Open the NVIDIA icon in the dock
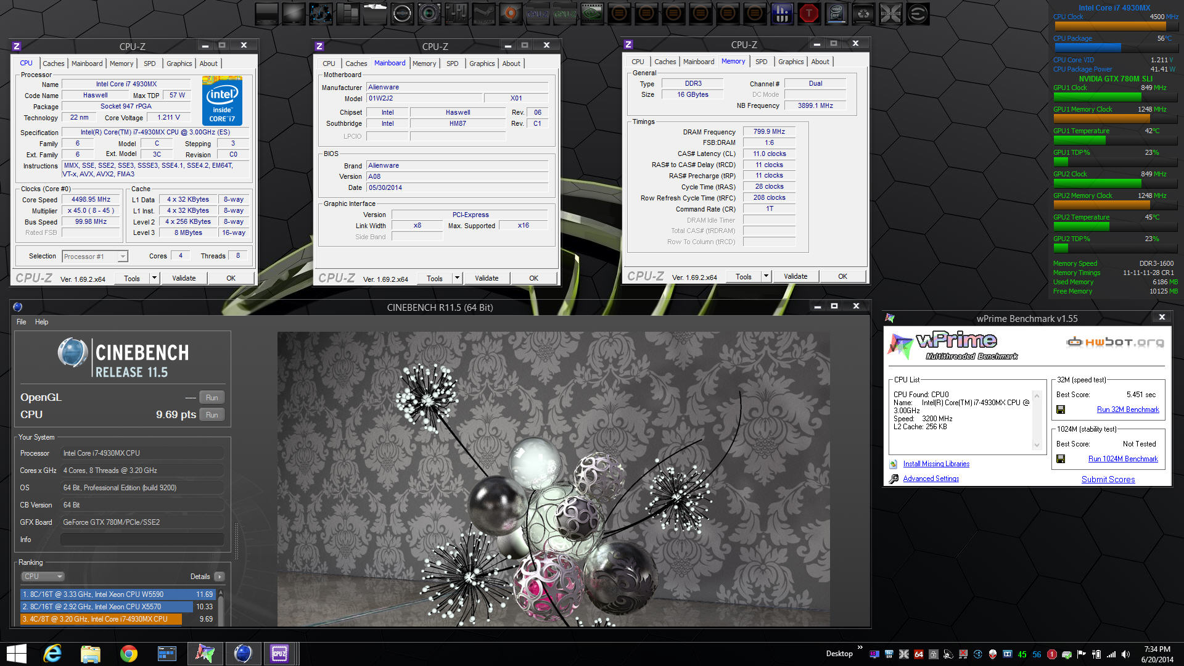The height and width of the screenshot is (666, 1184). tap(592, 14)
